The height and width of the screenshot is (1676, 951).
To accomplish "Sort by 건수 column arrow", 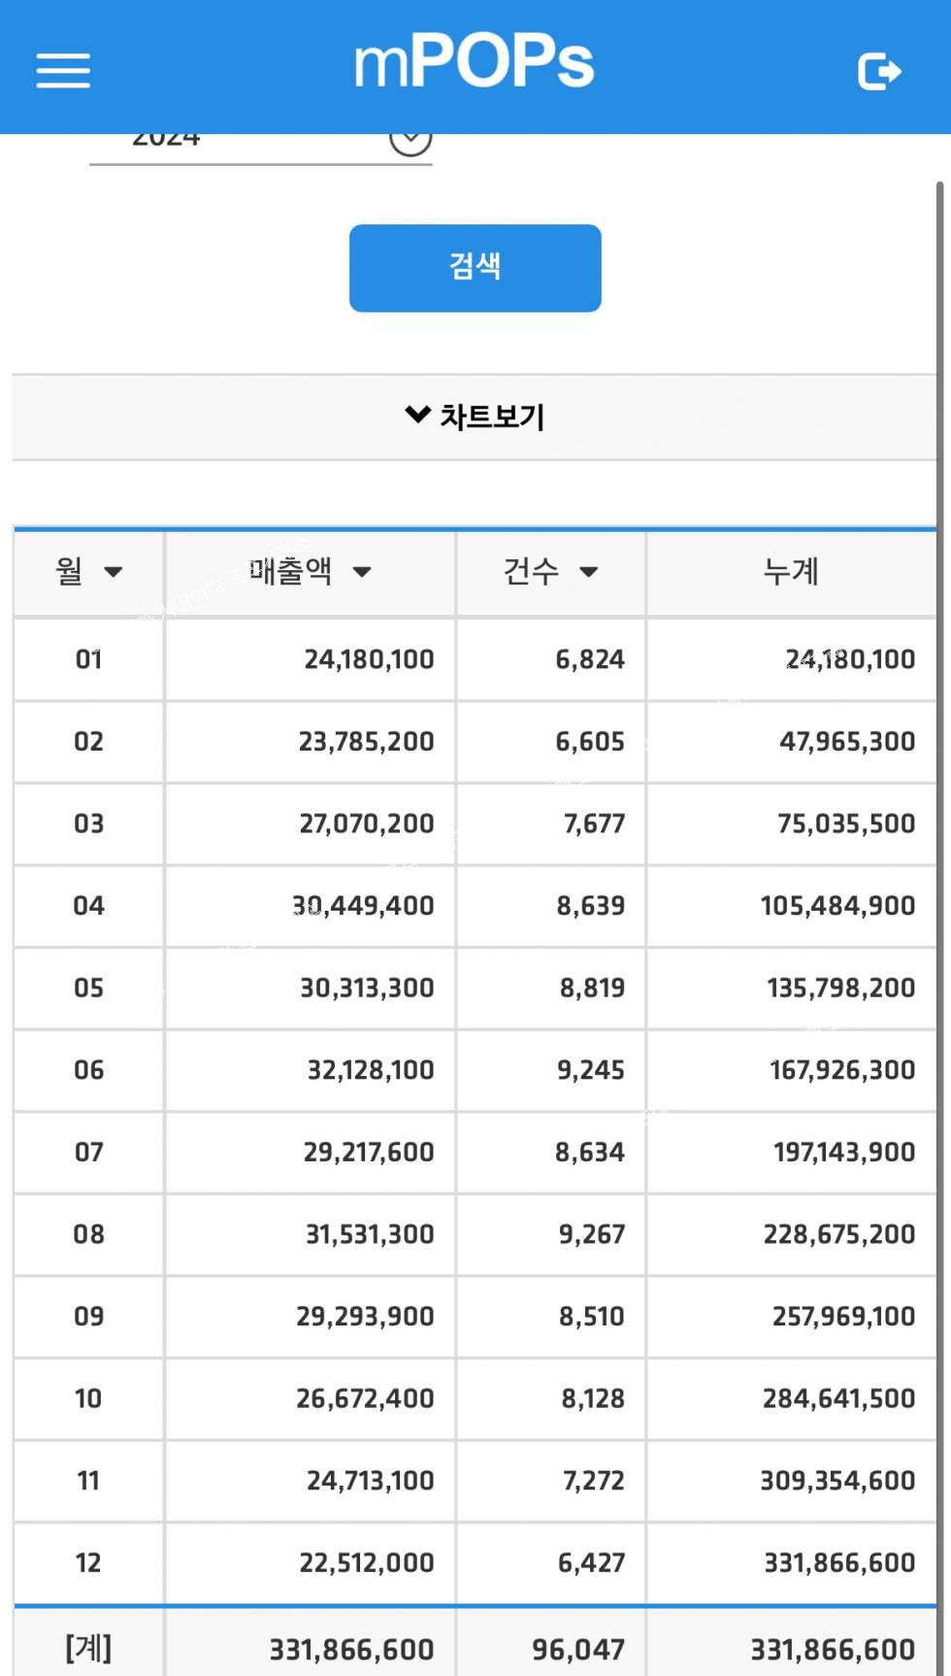I will tap(588, 572).
